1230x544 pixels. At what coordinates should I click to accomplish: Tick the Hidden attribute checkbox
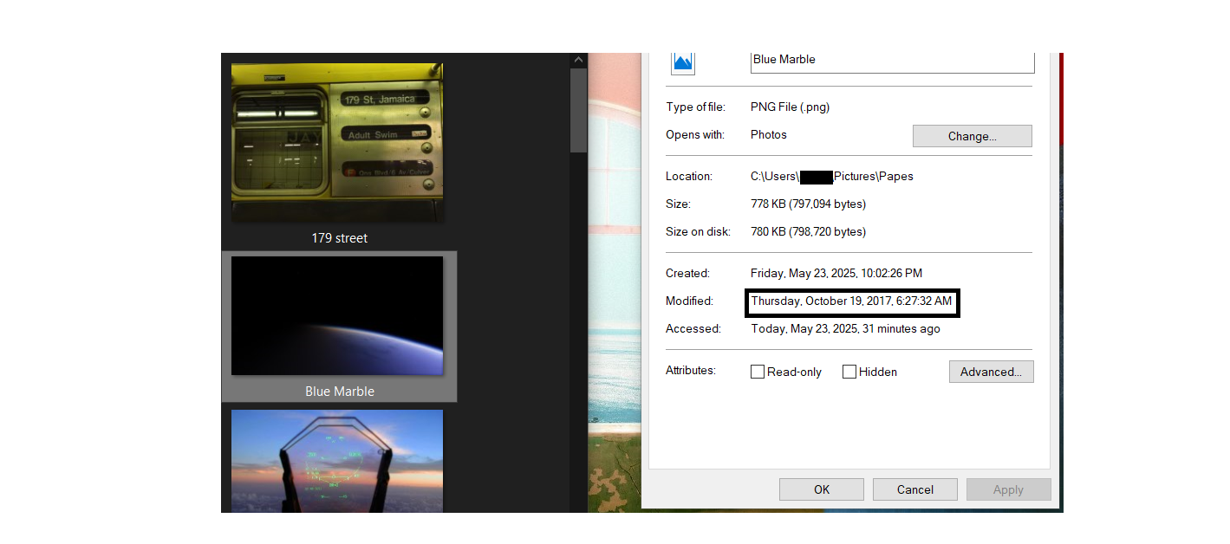849,372
